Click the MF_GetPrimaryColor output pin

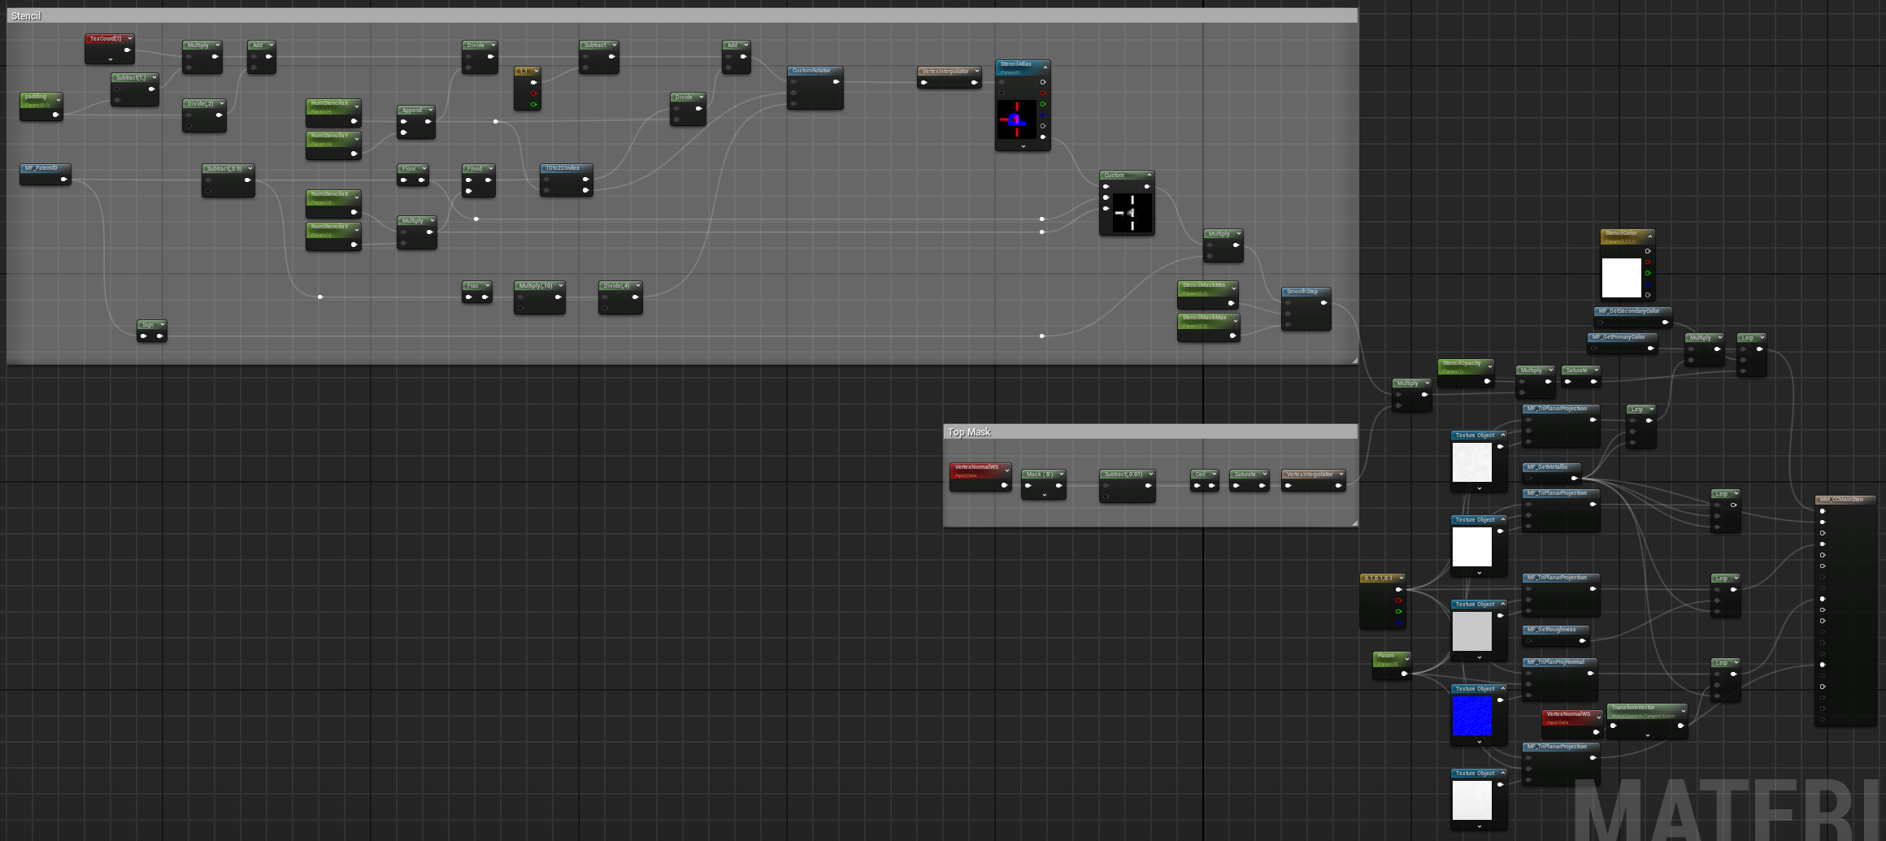(x=1650, y=349)
